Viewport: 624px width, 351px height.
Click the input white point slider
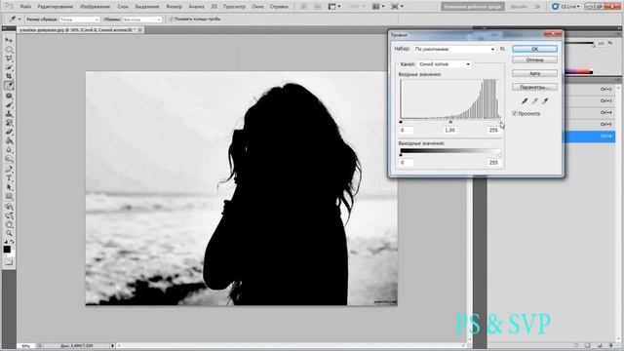point(500,121)
